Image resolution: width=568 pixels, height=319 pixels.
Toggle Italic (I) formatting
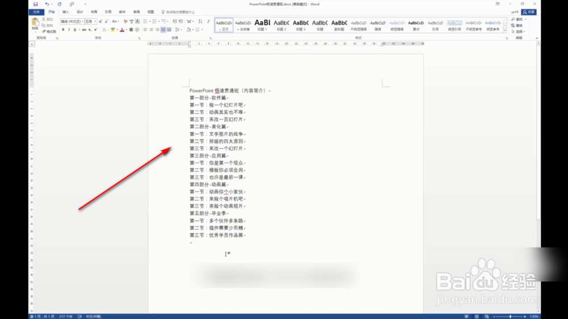pos(69,30)
